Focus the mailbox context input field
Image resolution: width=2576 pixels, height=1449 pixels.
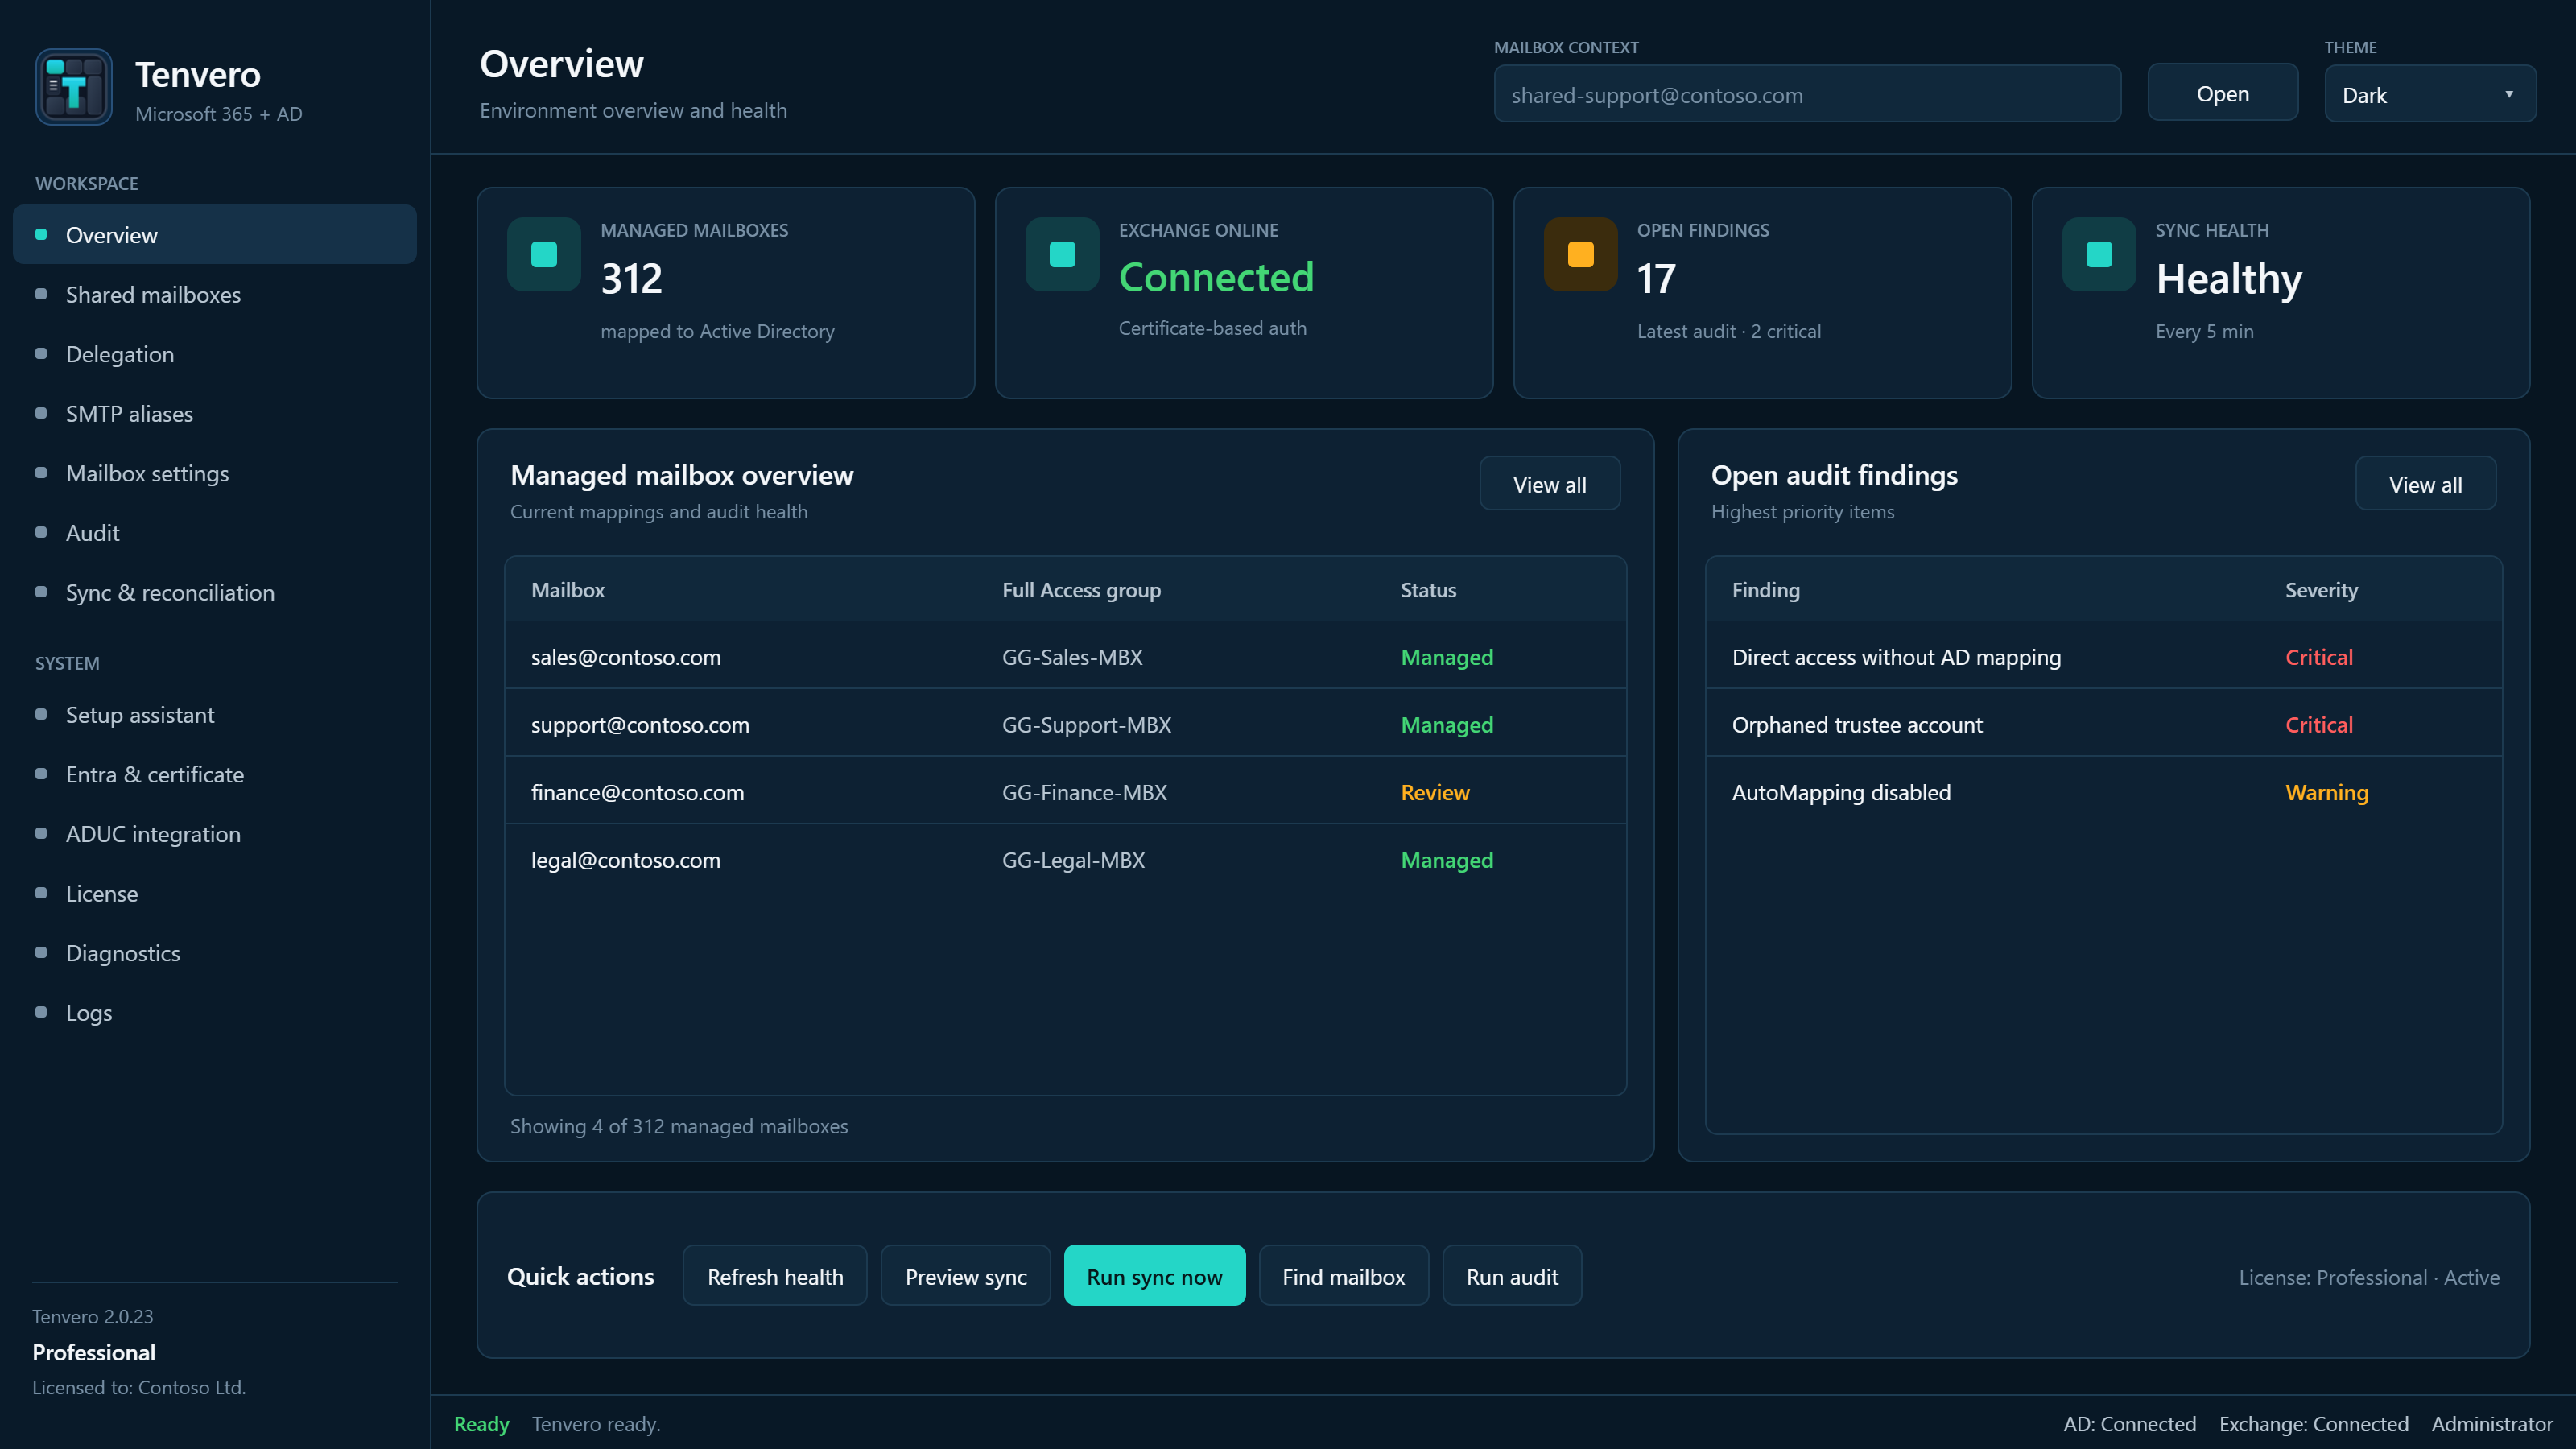1807,94
